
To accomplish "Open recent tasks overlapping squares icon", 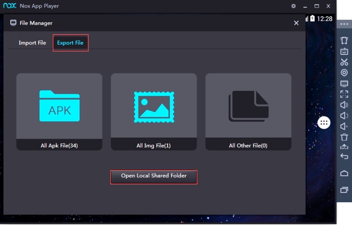I will click(344, 190).
